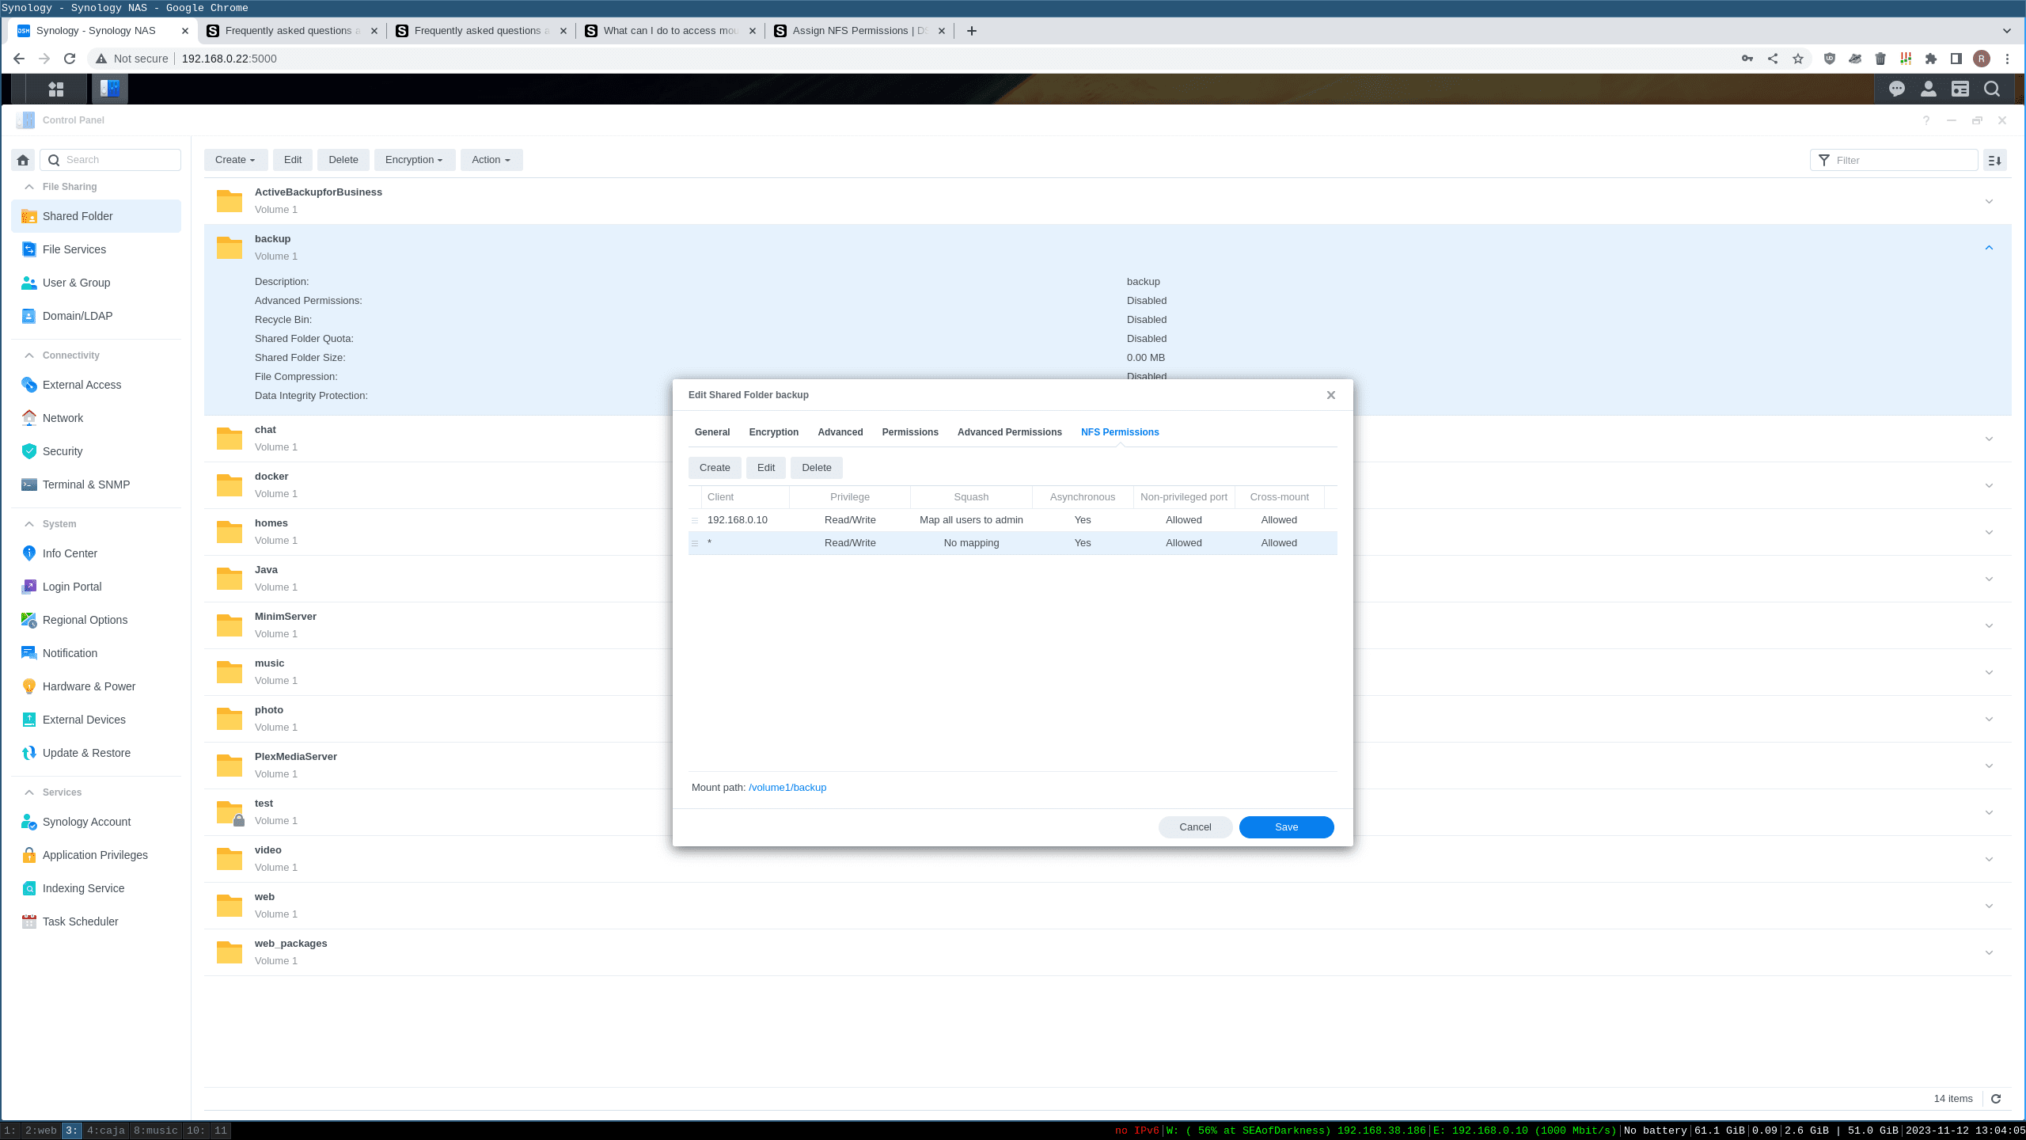Click Edit in NFS Permissions dialog
2026x1140 pixels.
pos(766,468)
